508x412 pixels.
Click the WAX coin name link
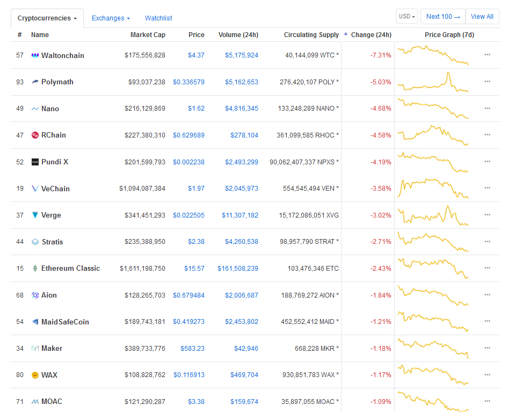49,375
